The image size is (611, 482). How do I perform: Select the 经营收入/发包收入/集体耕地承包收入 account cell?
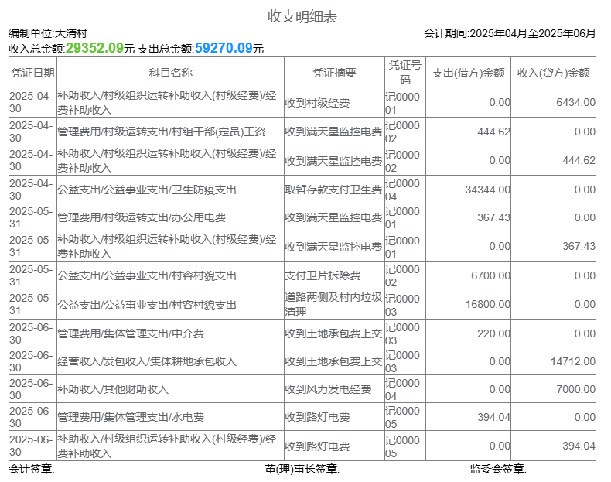[147, 361]
